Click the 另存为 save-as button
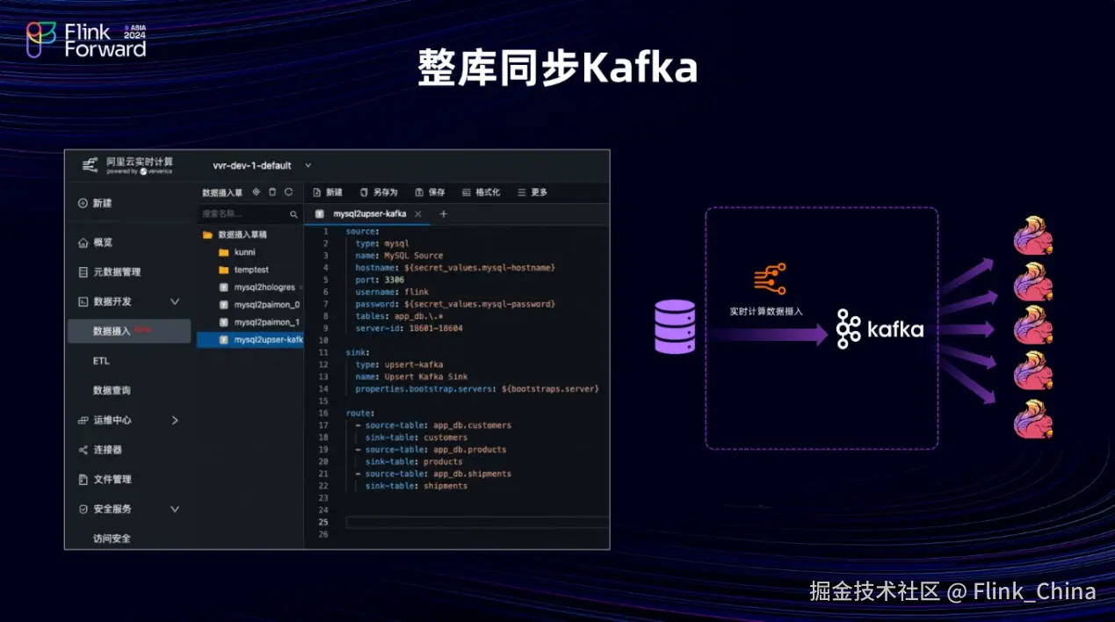The height and width of the screenshot is (622, 1115). coord(379,192)
